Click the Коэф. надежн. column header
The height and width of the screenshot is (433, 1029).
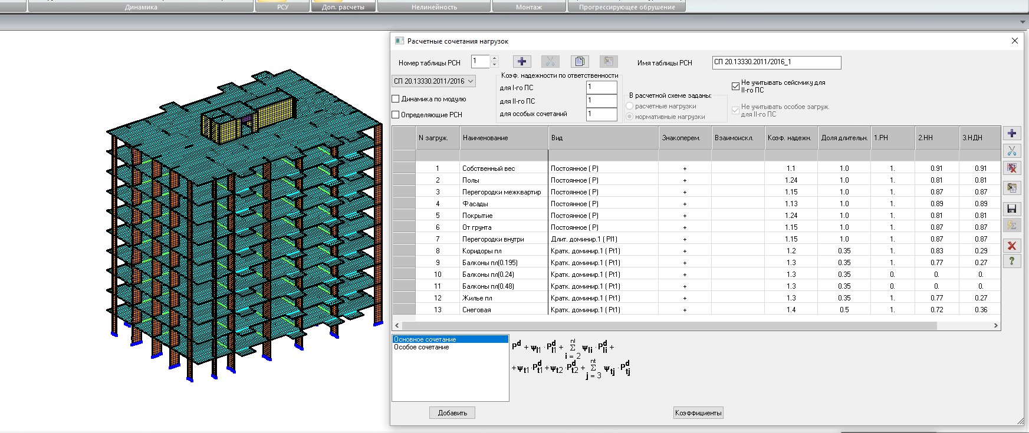[x=791, y=138]
